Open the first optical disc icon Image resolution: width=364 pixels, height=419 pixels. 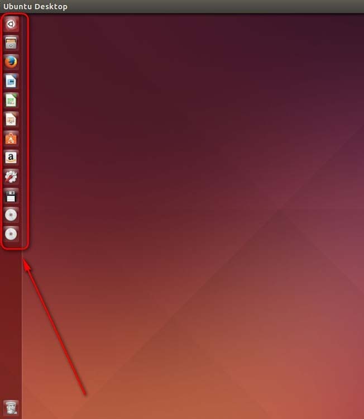click(x=11, y=215)
